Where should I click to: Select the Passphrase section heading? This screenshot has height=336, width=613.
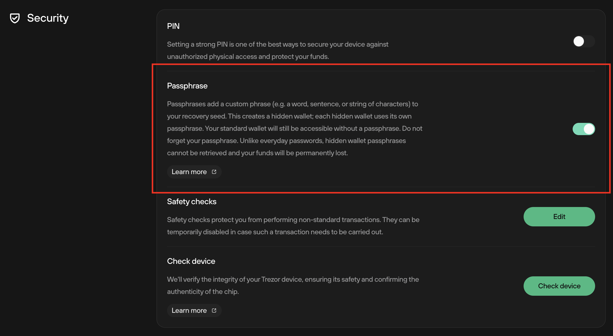point(187,86)
